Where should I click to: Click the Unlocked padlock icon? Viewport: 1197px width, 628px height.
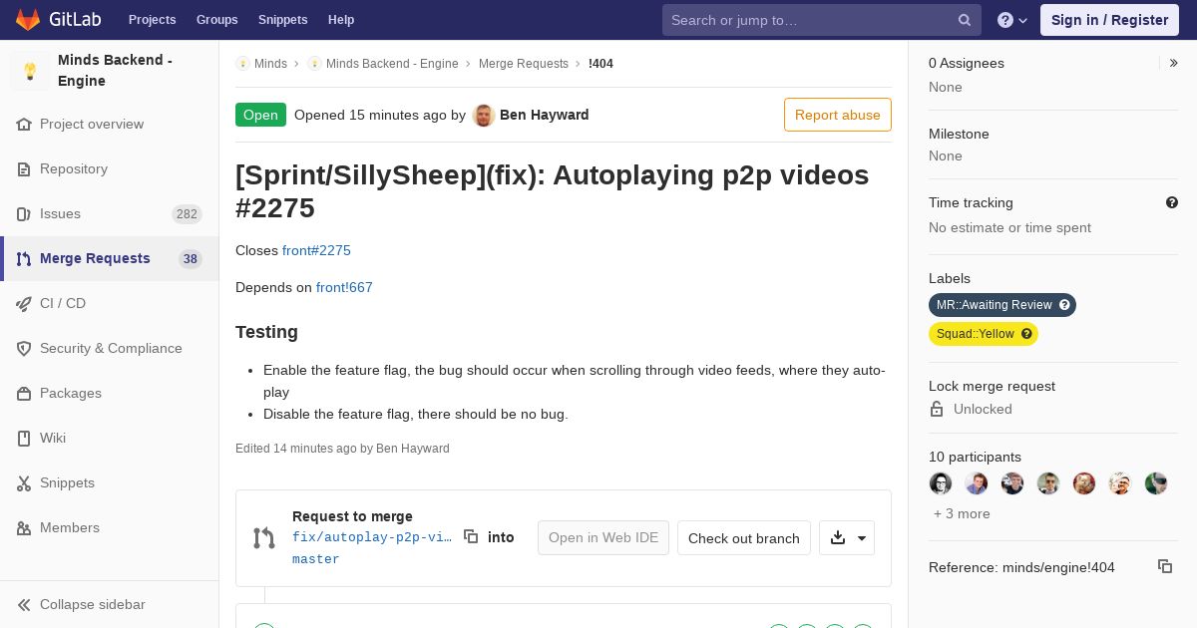(937, 409)
